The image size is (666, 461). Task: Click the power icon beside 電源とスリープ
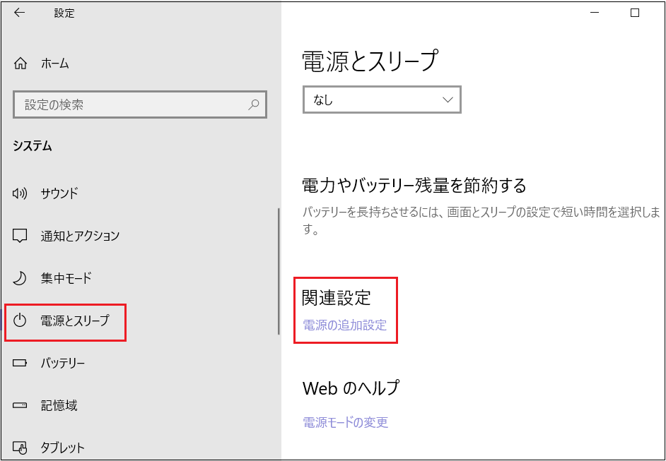pyautogui.click(x=21, y=321)
